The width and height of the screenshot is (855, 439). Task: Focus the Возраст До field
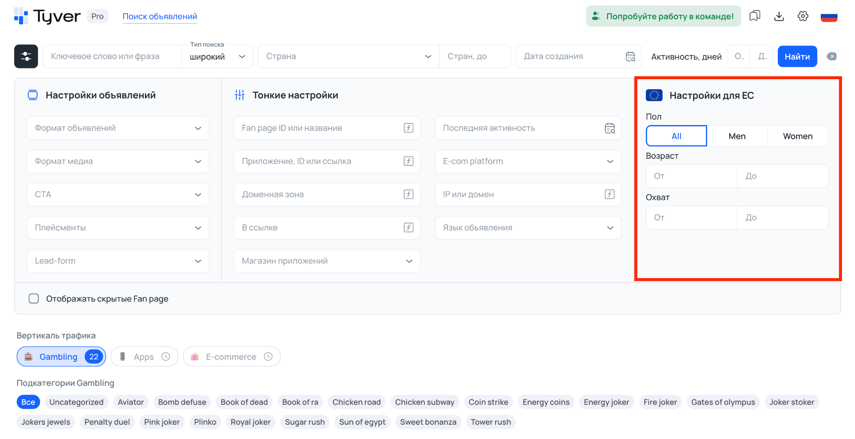coord(782,176)
